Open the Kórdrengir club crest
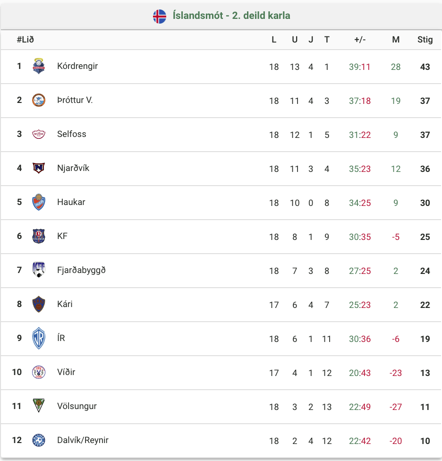 (39, 66)
